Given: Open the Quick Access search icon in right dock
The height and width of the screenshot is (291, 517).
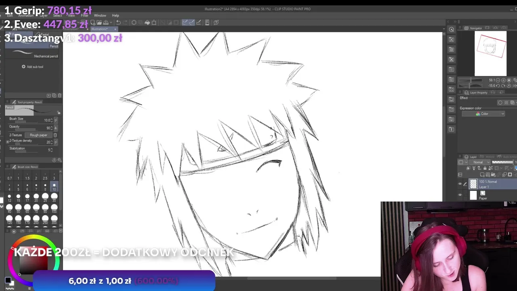Looking at the screenshot, I should pyautogui.click(x=451, y=30).
